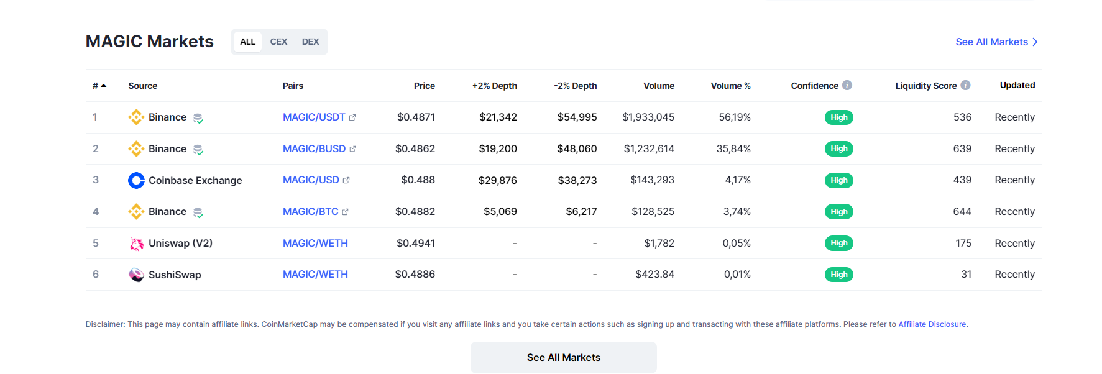
Task: Open SushiSwap MAGIC/WETH pair link
Action: (315, 274)
